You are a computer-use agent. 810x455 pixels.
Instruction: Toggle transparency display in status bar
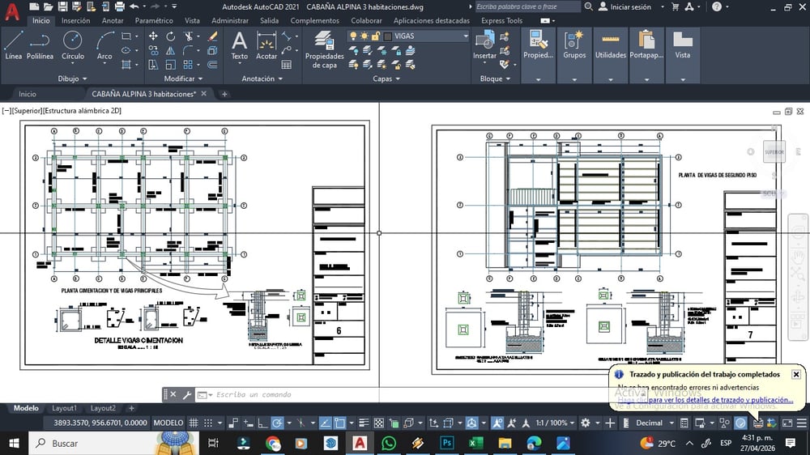378,423
